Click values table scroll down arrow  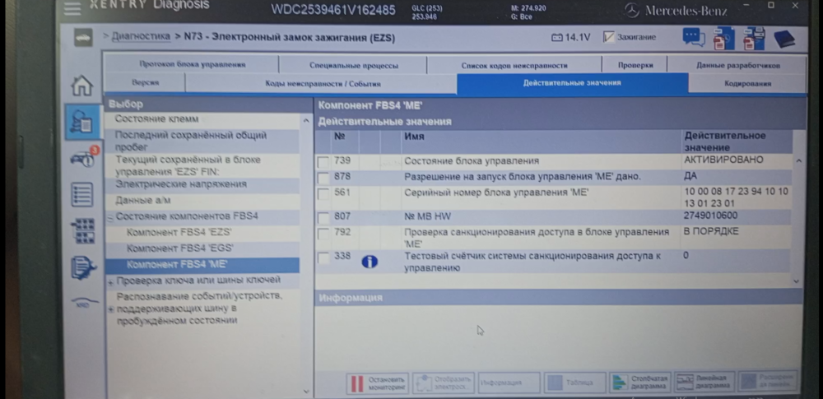coord(797,281)
